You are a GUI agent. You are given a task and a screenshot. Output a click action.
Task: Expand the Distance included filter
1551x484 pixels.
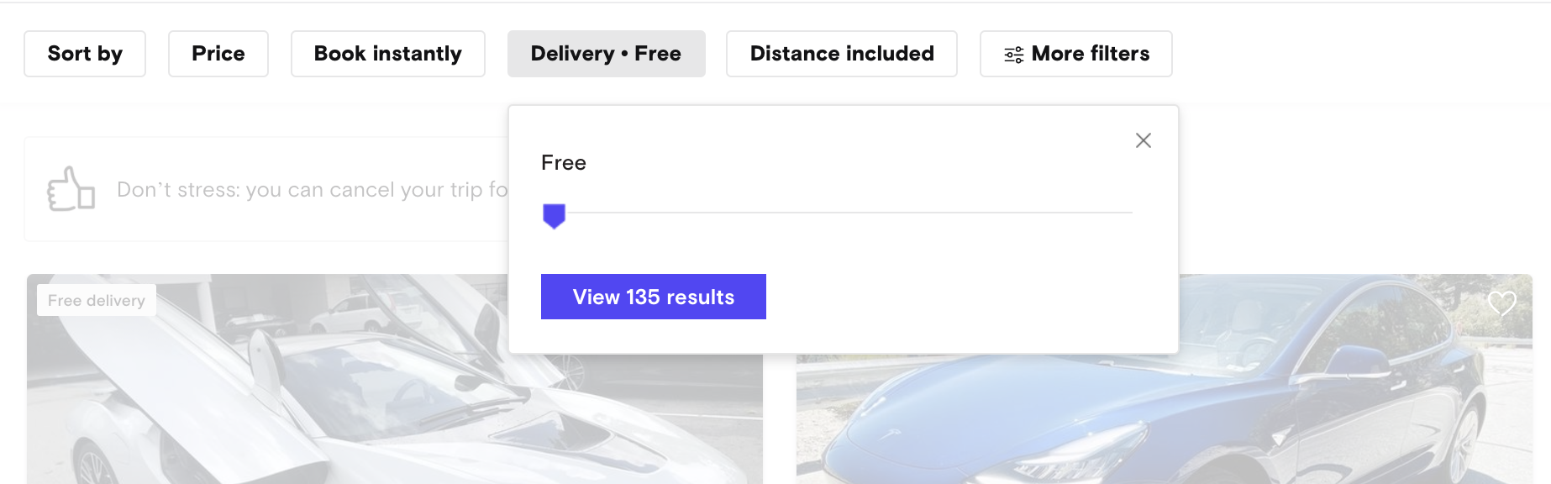[841, 53]
